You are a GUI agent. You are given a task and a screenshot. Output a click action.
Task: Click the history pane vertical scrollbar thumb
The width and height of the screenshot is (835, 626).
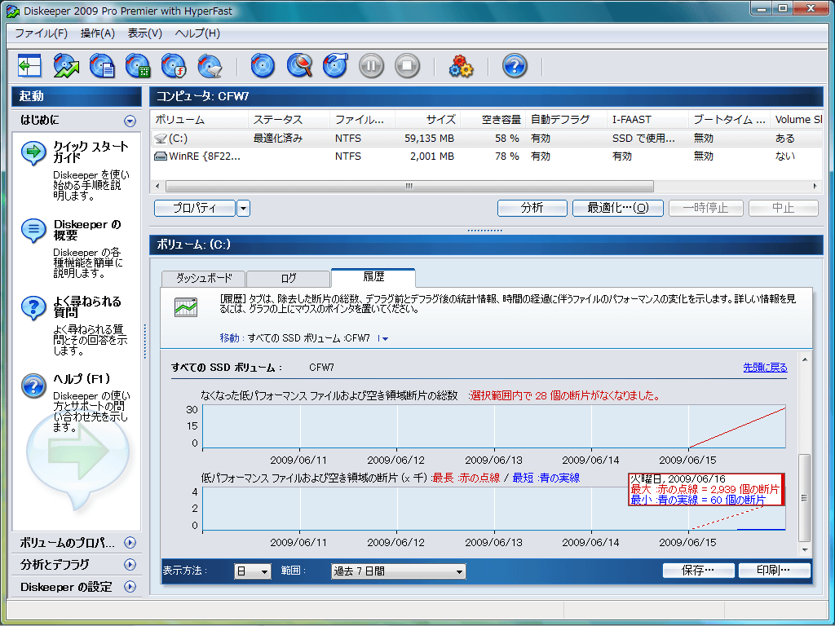point(804,498)
